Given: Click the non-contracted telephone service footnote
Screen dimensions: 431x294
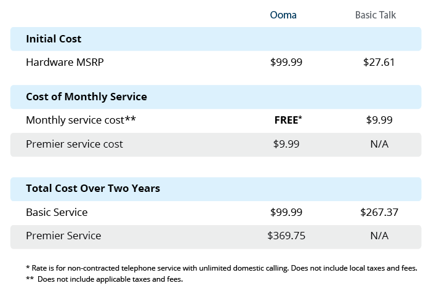Looking at the screenshot, I should coord(222,268).
